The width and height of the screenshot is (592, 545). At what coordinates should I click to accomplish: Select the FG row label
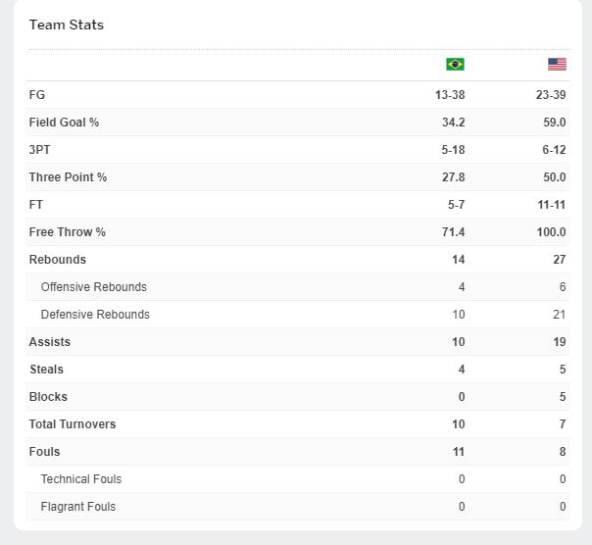point(37,95)
